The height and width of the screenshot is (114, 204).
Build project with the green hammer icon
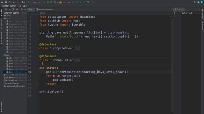(28, 2)
